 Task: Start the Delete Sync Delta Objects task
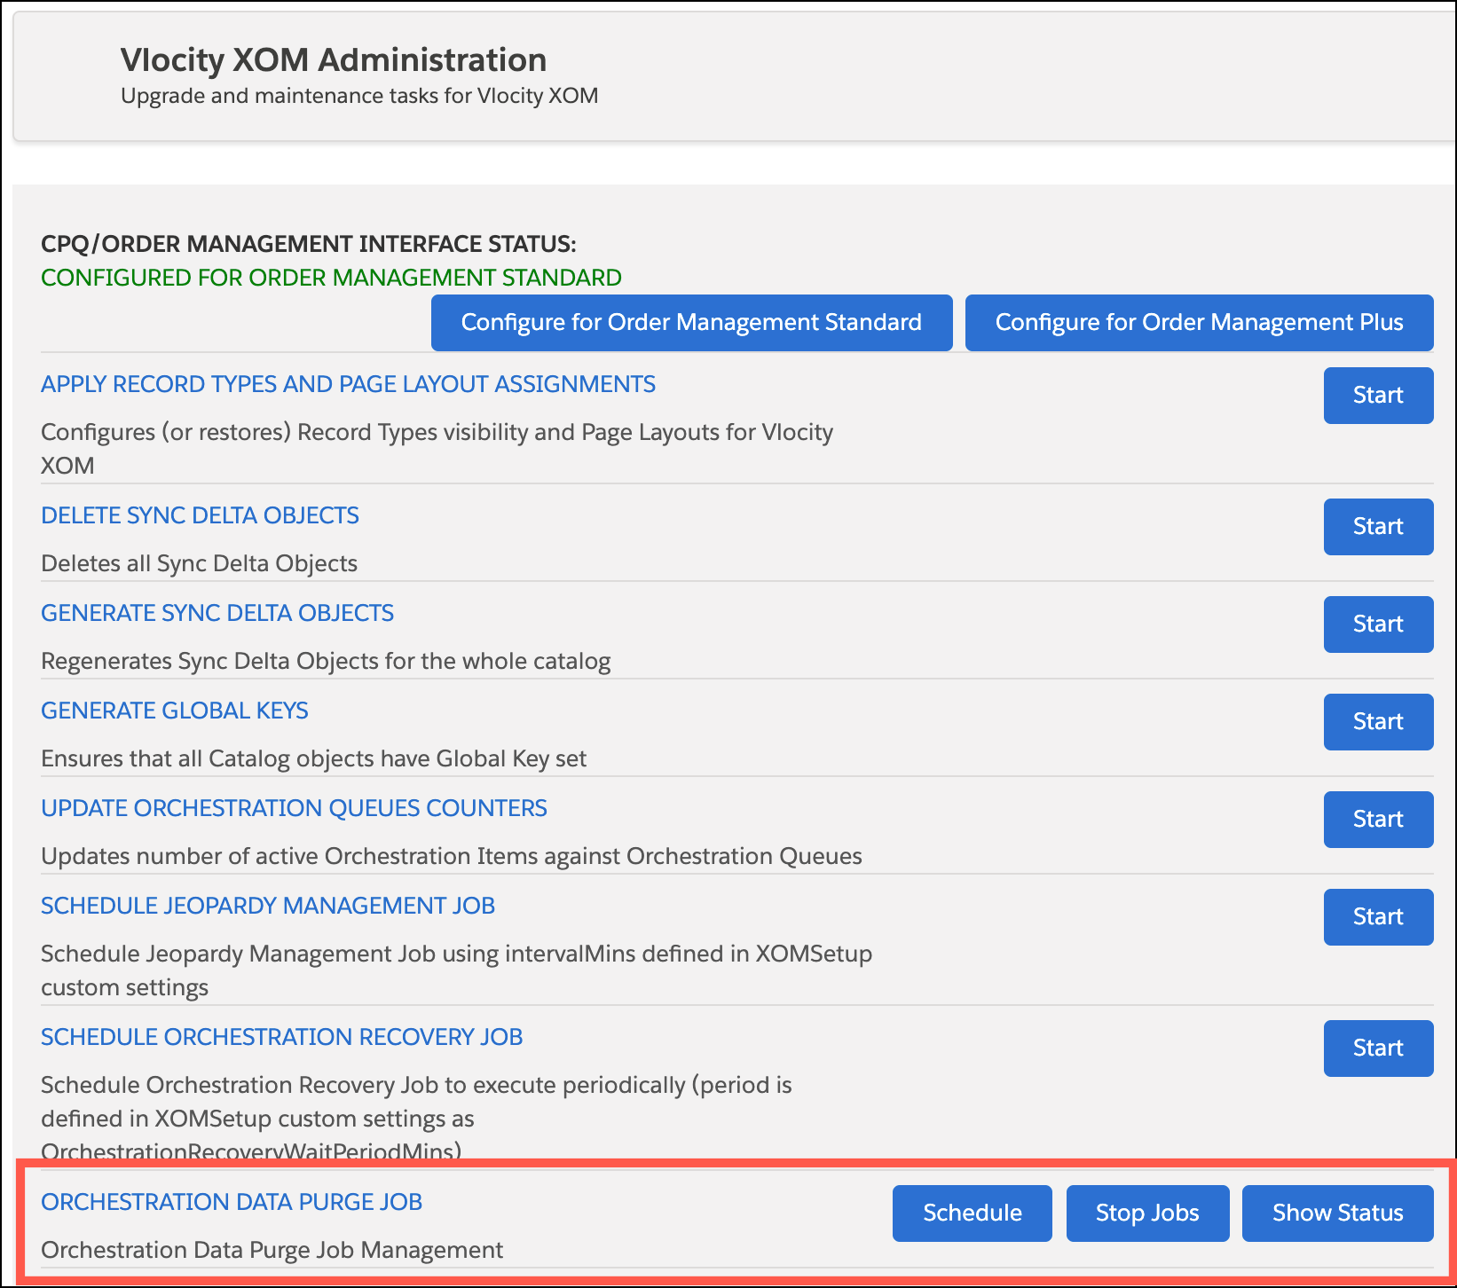pos(1378,527)
